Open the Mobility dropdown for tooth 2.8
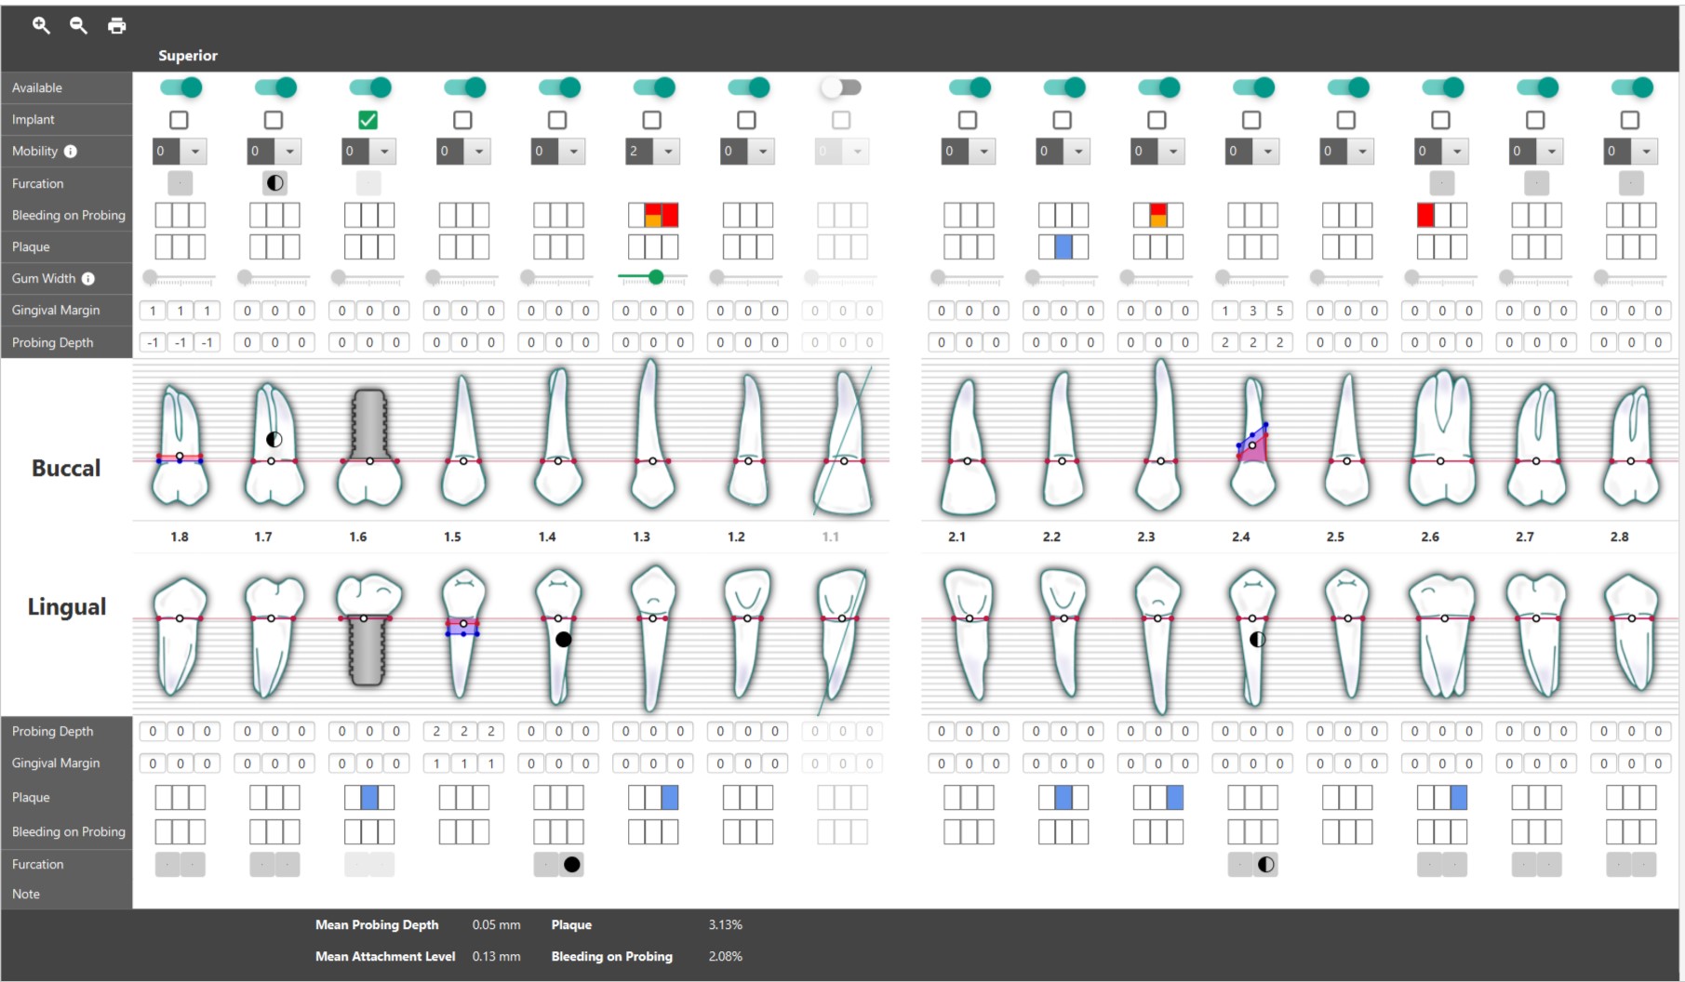 coord(1631,152)
